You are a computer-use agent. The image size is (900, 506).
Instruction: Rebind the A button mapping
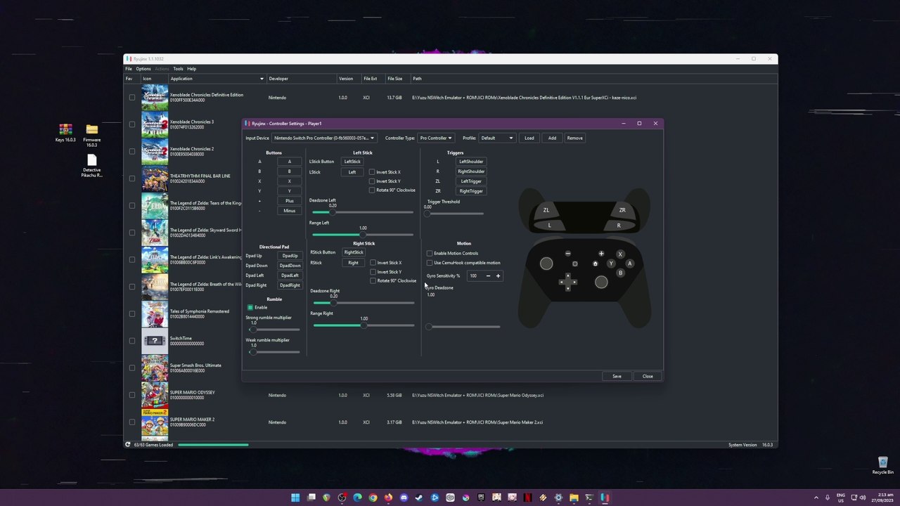tap(289, 162)
